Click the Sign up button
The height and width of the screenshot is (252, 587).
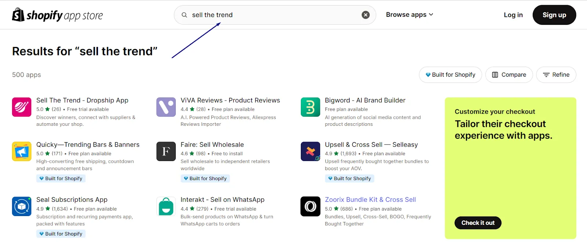(x=554, y=15)
